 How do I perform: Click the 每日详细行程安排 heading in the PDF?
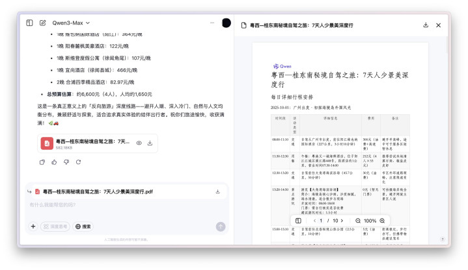coord(292,97)
